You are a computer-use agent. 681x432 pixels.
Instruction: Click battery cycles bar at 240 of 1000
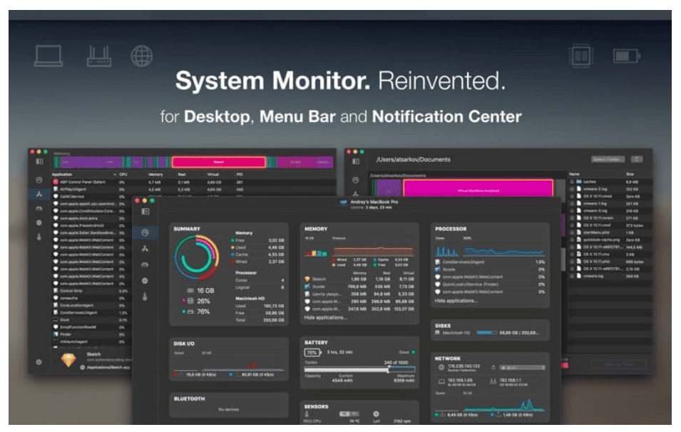pos(359,370)
